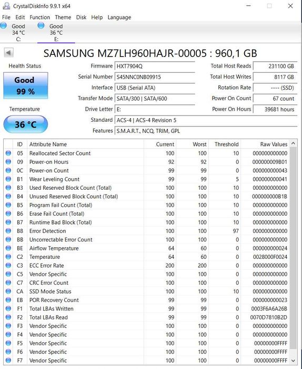Click status orb for Unused Reserved Block Count
Image resolution: width=302 pixels, height=369 pixels.
tap(8, 196)
